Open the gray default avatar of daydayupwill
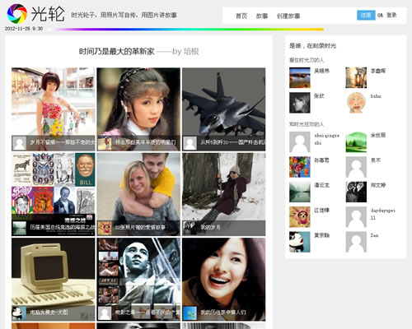Screen dimensions: 412x329 coord(356,217)
